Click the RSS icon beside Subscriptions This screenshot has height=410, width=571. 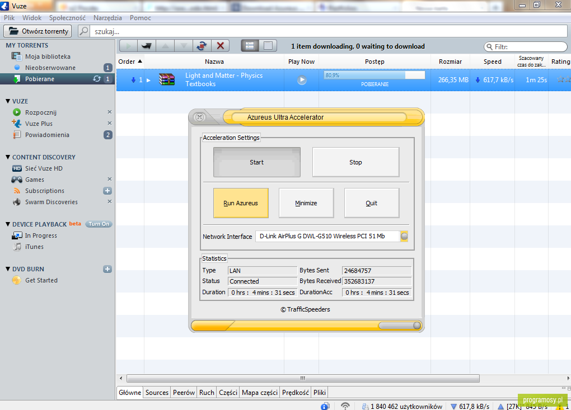tap(17, 191)
